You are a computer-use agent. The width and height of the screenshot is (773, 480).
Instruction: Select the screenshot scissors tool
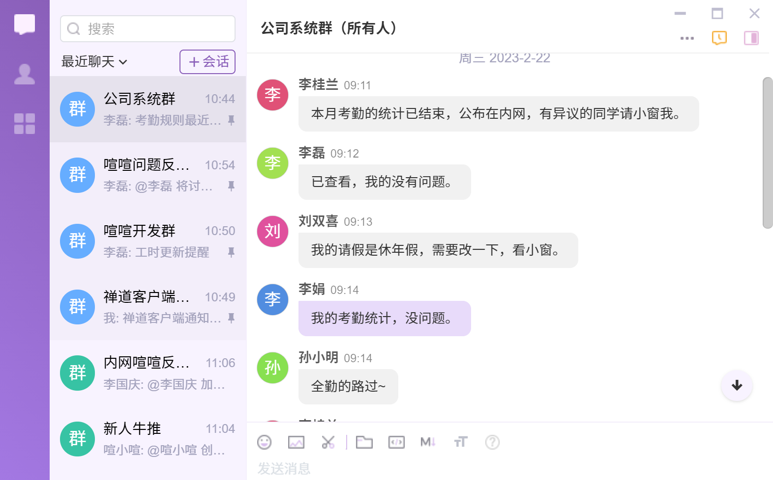pos(328,442)
